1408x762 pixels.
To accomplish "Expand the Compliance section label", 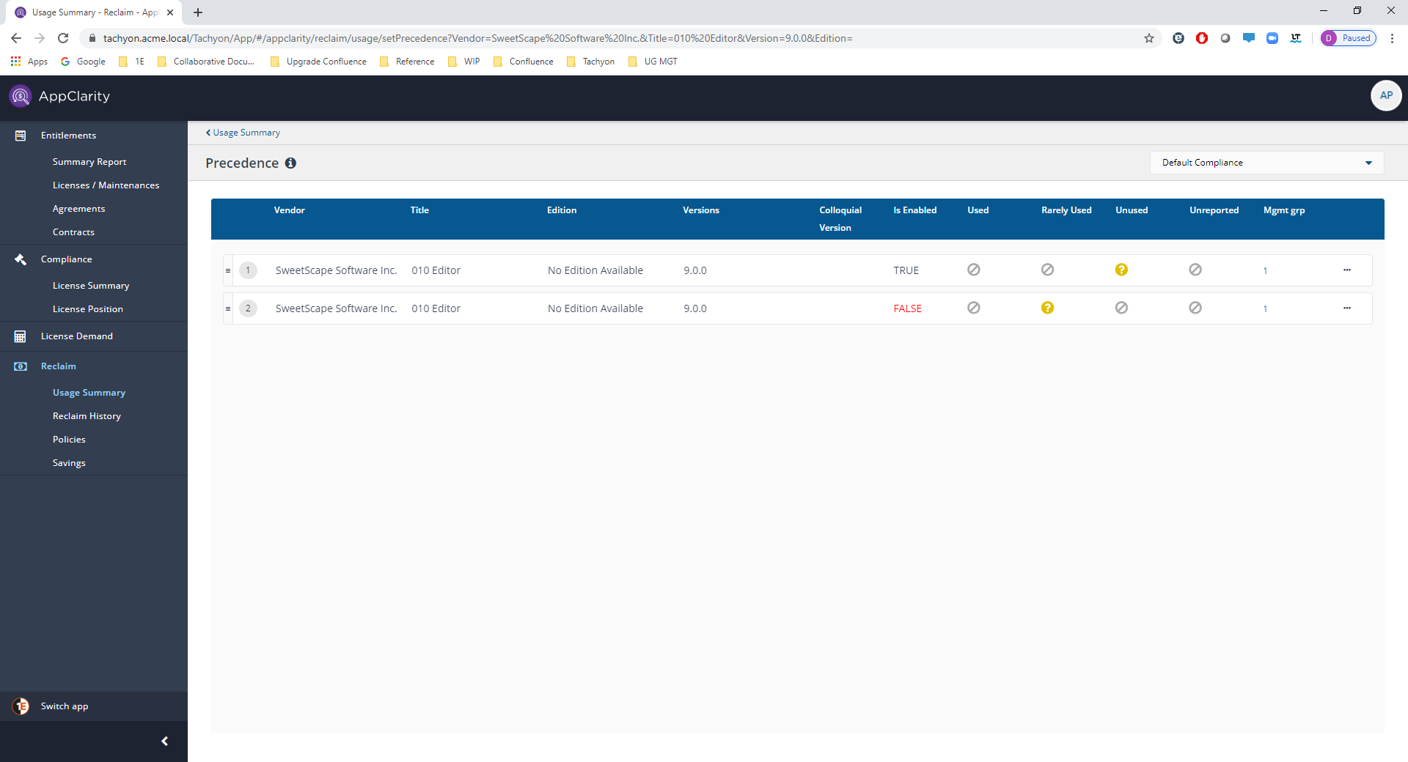I will coord(66,259).
